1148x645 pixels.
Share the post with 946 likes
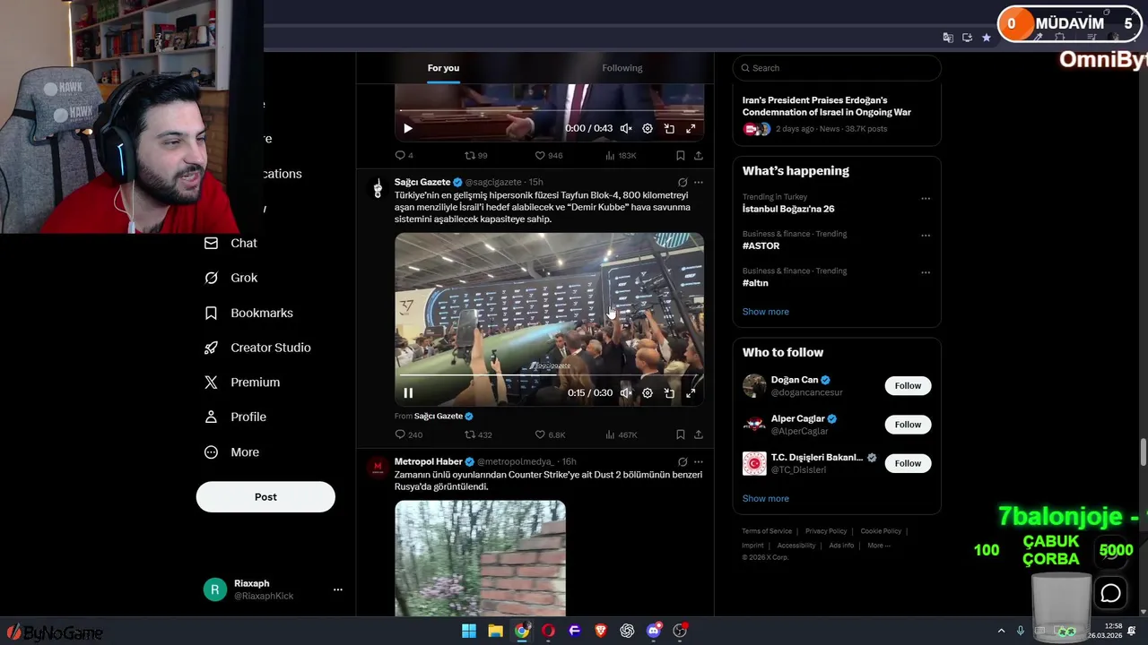699,156
